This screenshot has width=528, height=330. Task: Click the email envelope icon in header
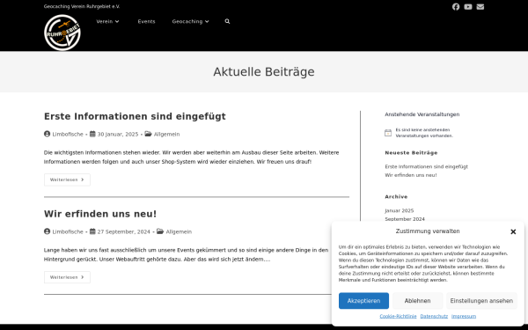tap(480, 7)
